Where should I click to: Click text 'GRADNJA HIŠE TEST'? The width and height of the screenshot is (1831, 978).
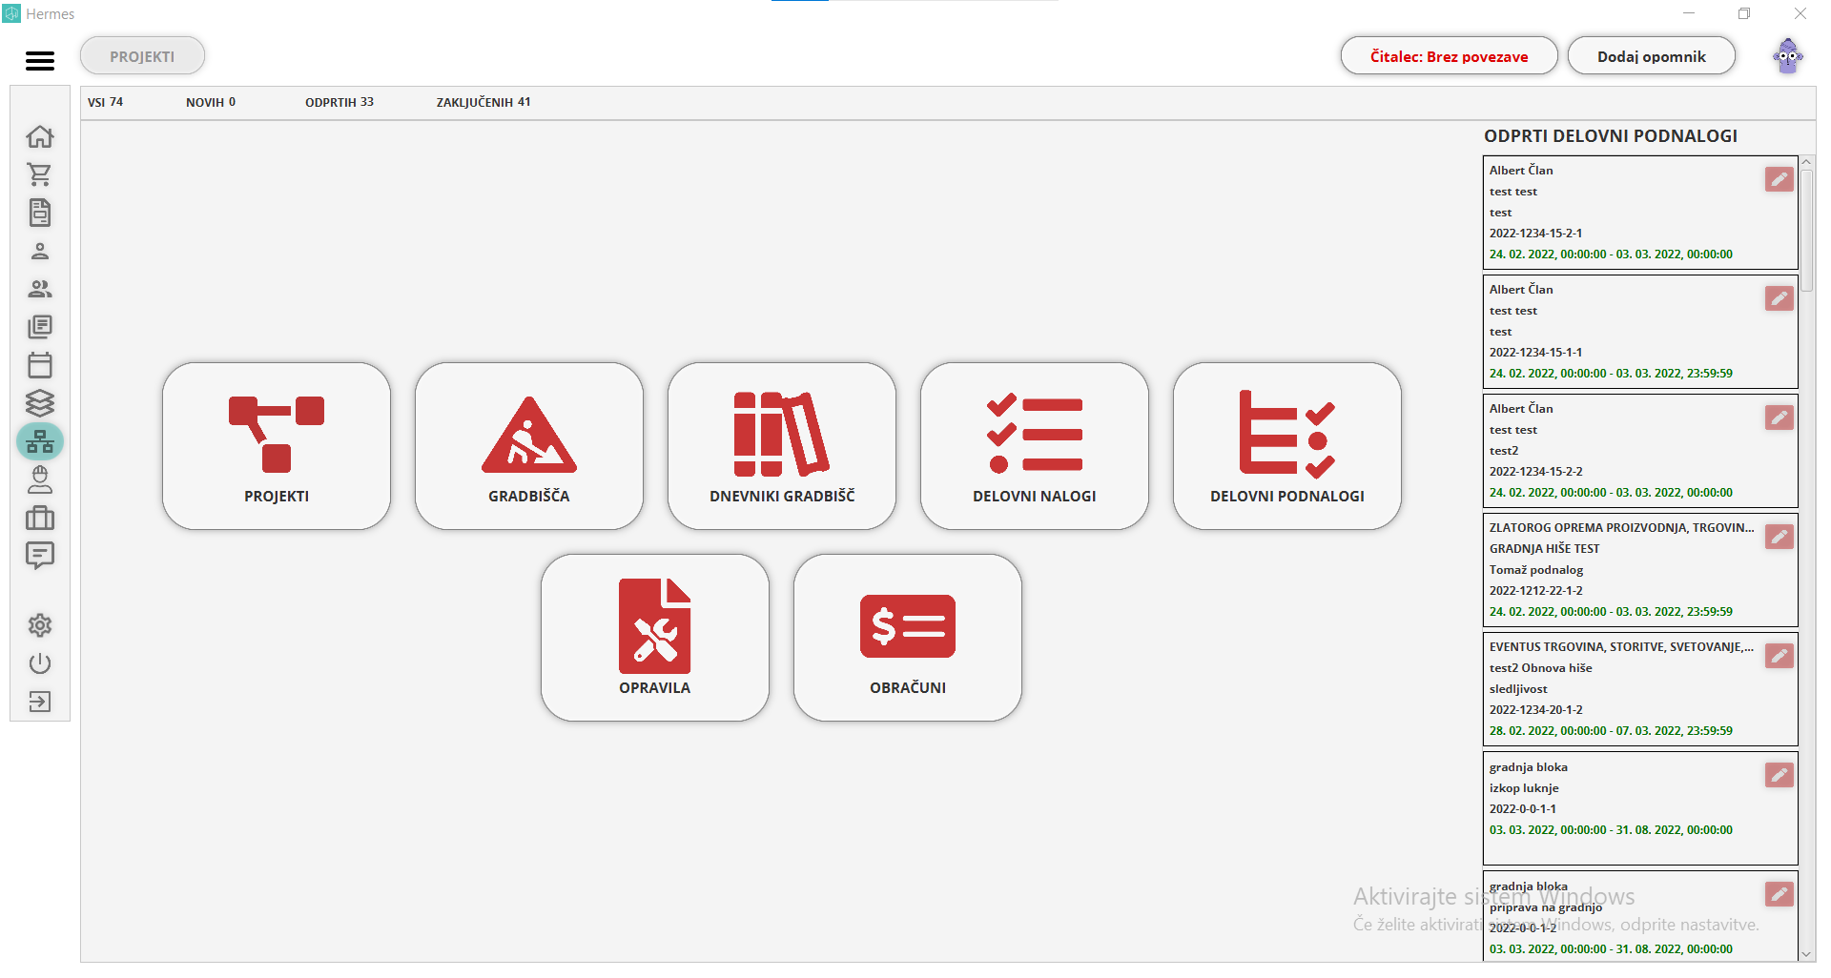(1544, 549)
